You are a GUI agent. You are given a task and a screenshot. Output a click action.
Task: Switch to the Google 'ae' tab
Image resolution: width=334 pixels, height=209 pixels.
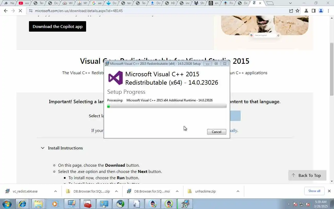point(97,3)
